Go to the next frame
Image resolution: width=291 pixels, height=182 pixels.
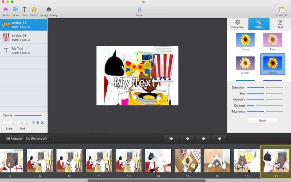tap(204, 139)
